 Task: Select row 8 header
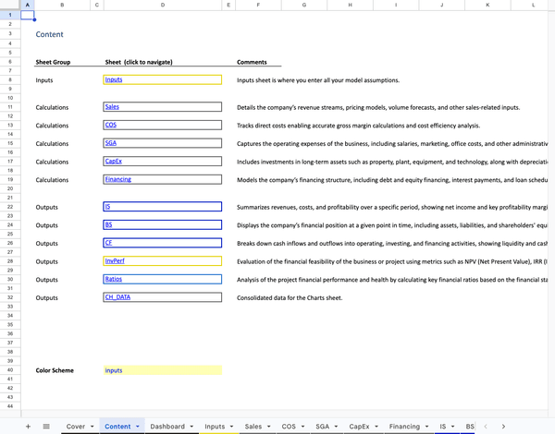[8, 79]
